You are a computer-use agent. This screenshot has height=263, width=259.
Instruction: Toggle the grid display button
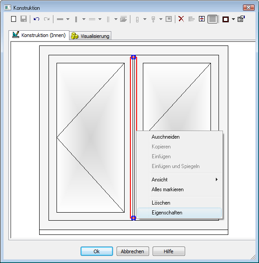(212, 19)
